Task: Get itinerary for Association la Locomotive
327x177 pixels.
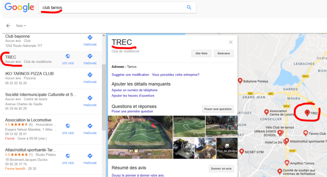Action: click(x=90, y=129)
